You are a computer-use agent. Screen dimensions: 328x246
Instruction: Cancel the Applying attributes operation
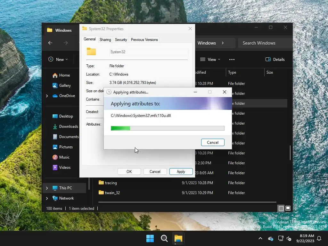coord(213,143)
